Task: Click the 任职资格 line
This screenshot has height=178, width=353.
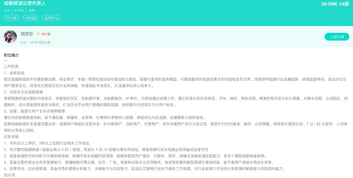Action: point(11,137)
